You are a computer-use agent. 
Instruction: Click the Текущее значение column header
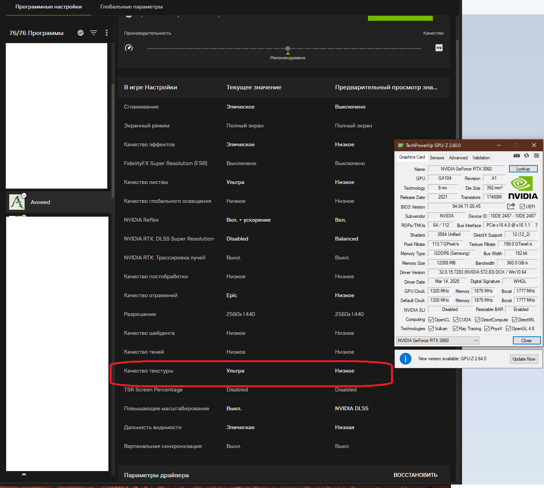pos(254,87)
